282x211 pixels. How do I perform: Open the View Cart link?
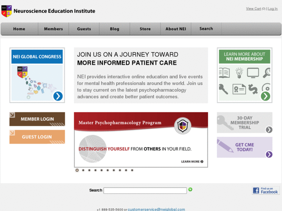pyautogui.click(x=253, y=9)
